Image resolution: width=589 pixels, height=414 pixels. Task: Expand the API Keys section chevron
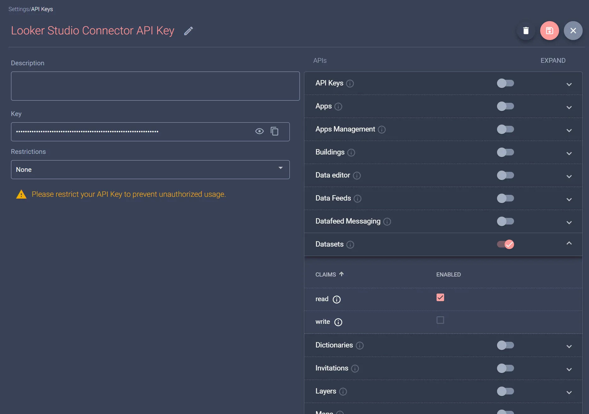(569, 84)
